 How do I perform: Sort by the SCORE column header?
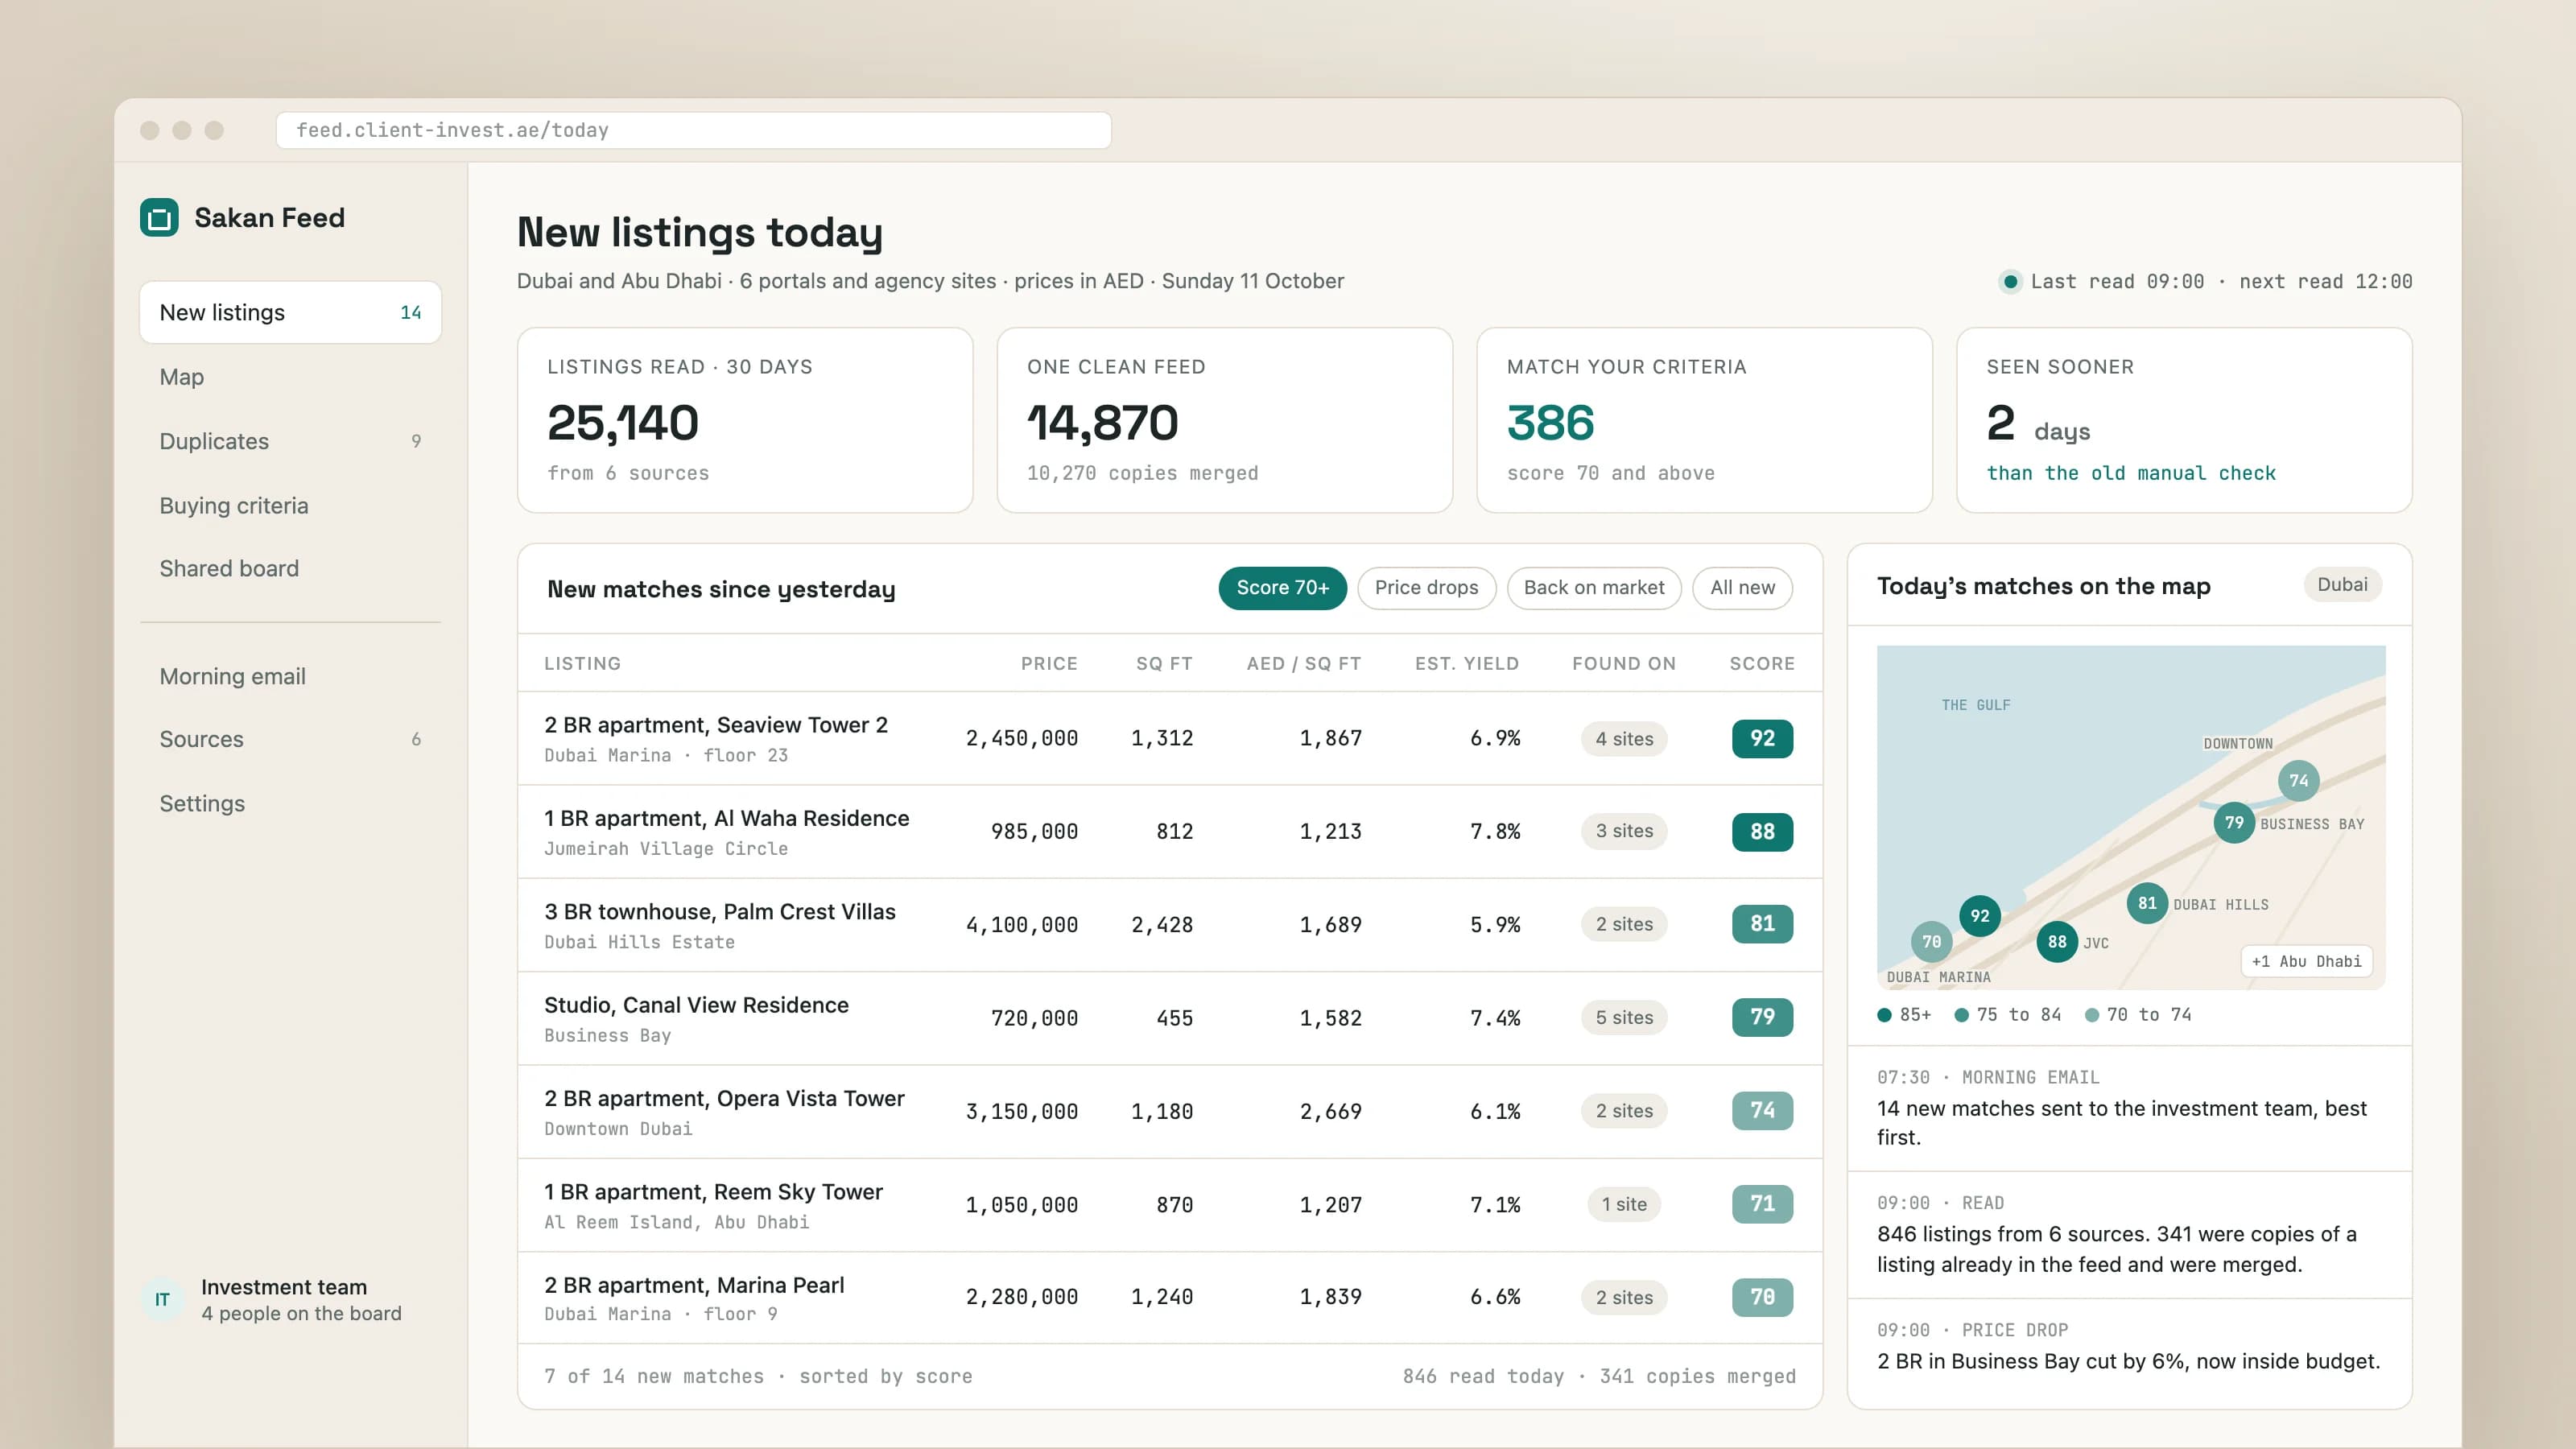click(1762, 664)
